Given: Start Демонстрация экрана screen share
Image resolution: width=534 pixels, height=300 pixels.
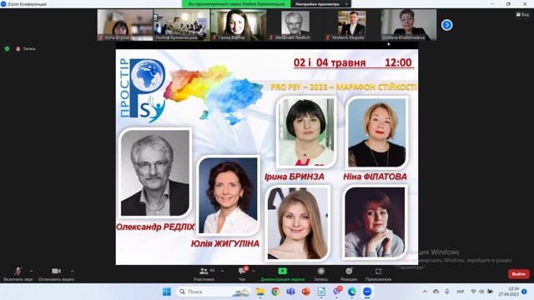Looking at the screenshot, I should click(x=282, y=274).
